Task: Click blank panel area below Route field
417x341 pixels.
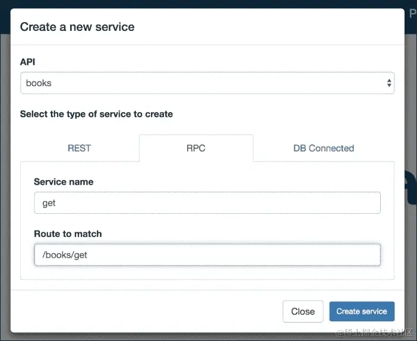Action: 207,273
